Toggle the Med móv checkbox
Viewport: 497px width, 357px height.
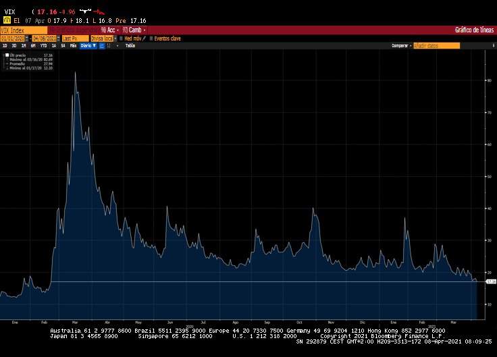click(121, 38)
